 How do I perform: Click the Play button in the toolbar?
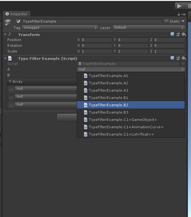(x=180, y=6)
